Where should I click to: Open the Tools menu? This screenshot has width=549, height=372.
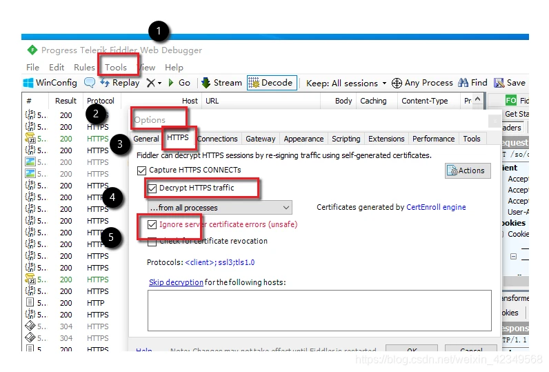point(116,67)
